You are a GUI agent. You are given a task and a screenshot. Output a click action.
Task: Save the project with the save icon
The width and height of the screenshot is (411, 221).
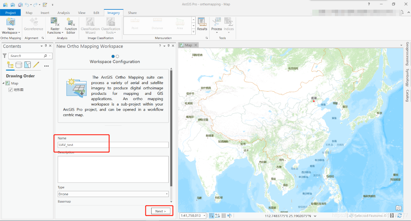(x=20, y=5)
